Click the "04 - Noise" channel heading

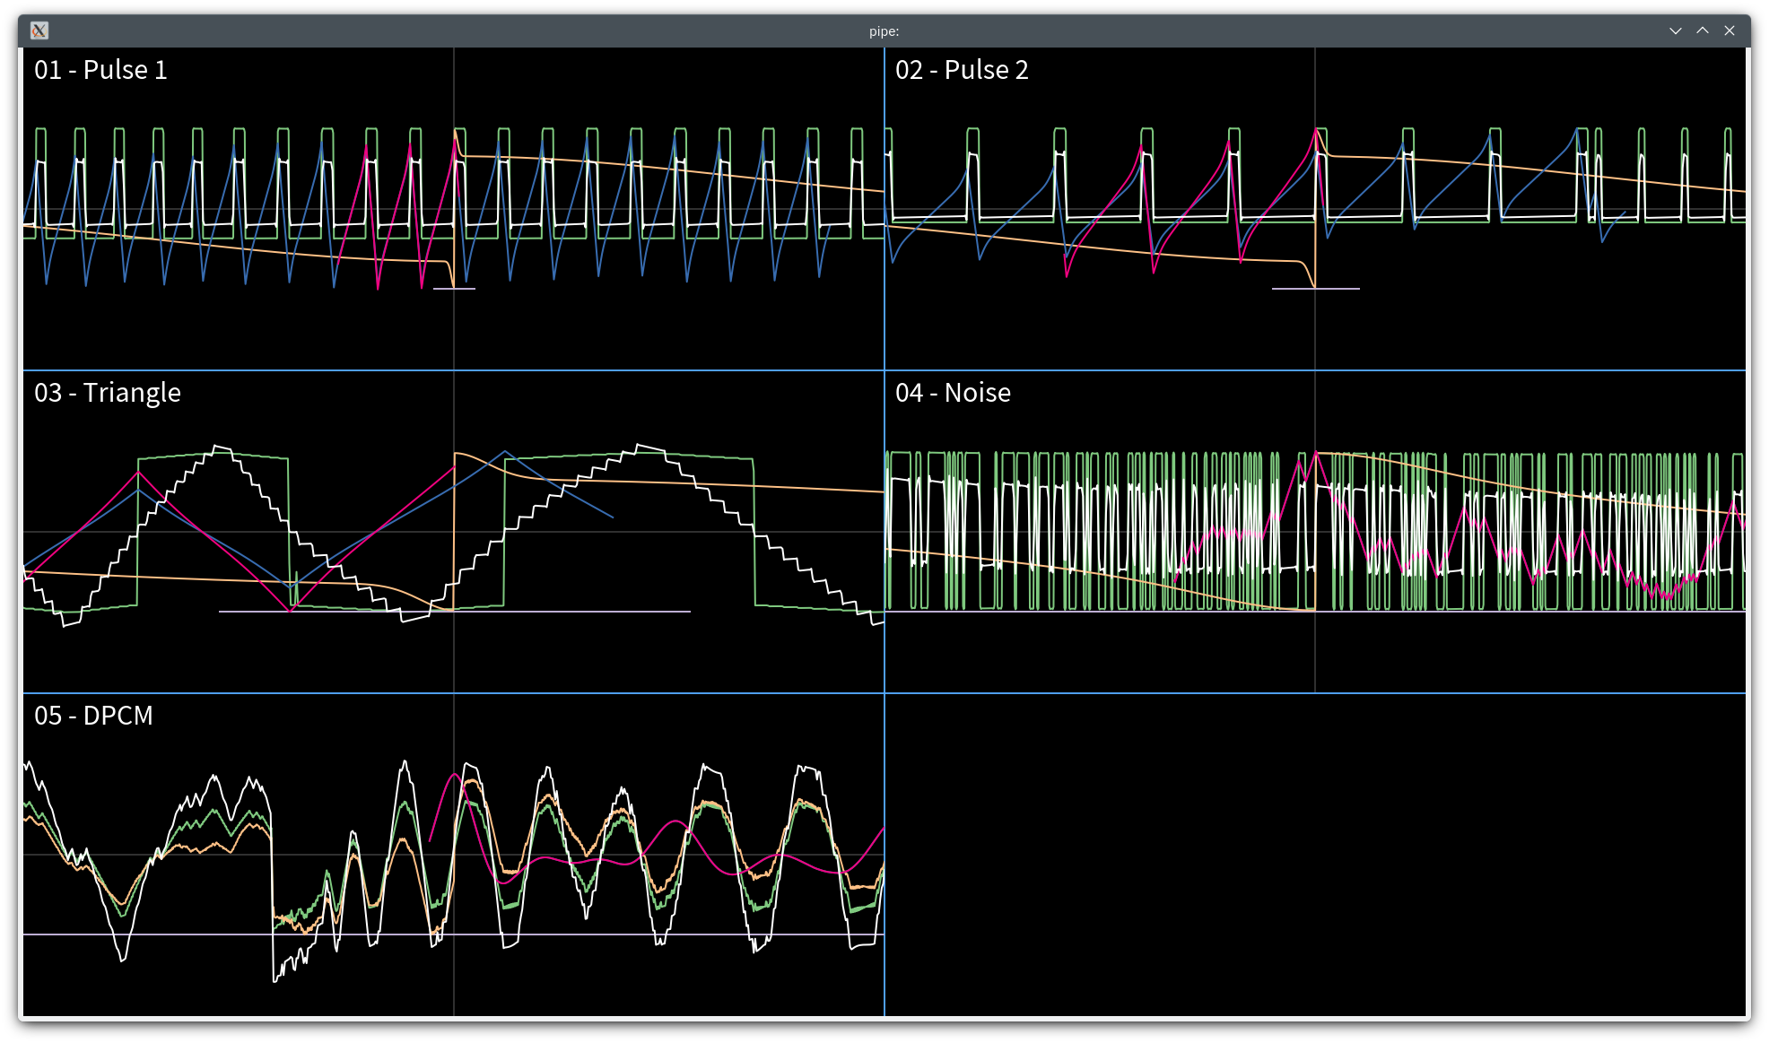(x=953, y=392)
